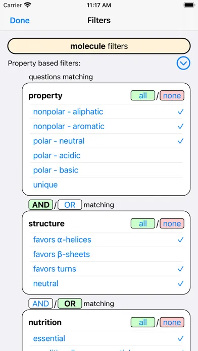This screenshot has width=198, height=351.
Task: Enable polar - acidic filter
Action: [106, 155]
